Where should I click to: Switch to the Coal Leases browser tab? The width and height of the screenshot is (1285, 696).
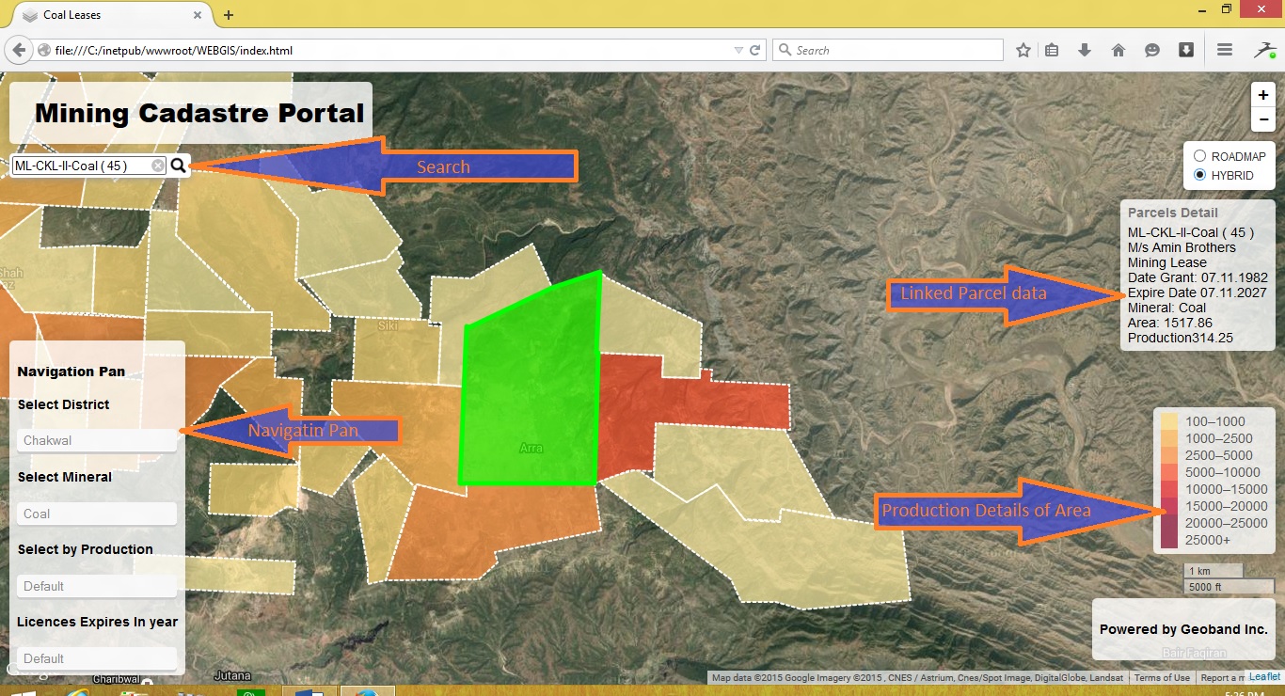103,15
